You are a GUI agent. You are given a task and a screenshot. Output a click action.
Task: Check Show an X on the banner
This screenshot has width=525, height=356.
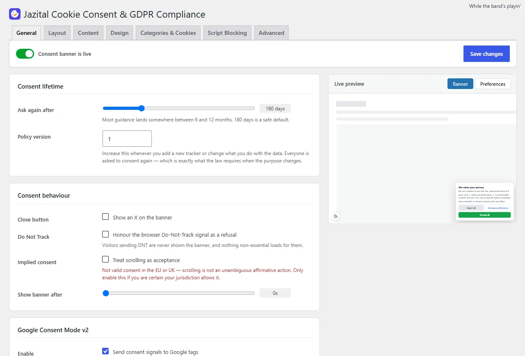[105, 217]
